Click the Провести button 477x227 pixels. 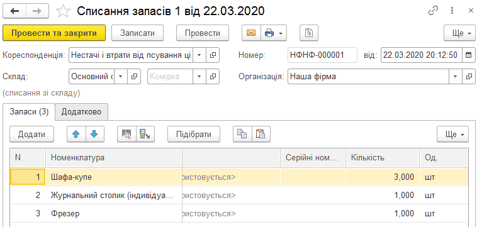coord(203,33)
